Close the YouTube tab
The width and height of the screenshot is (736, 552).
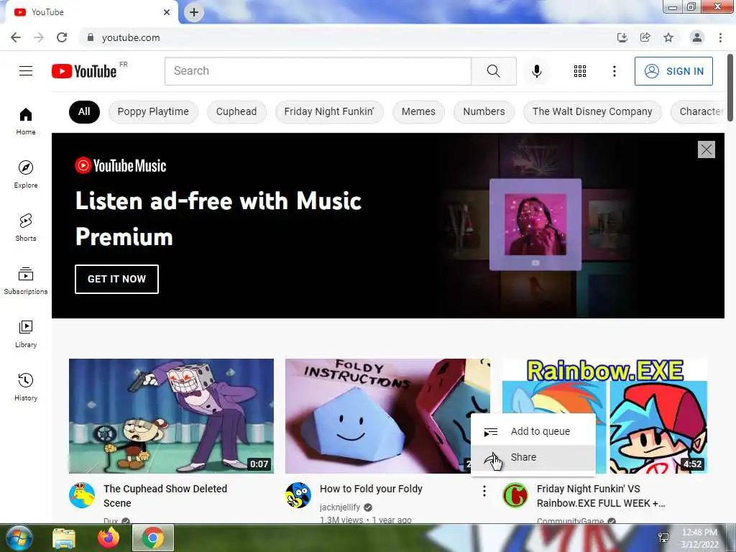coord(167,12)
